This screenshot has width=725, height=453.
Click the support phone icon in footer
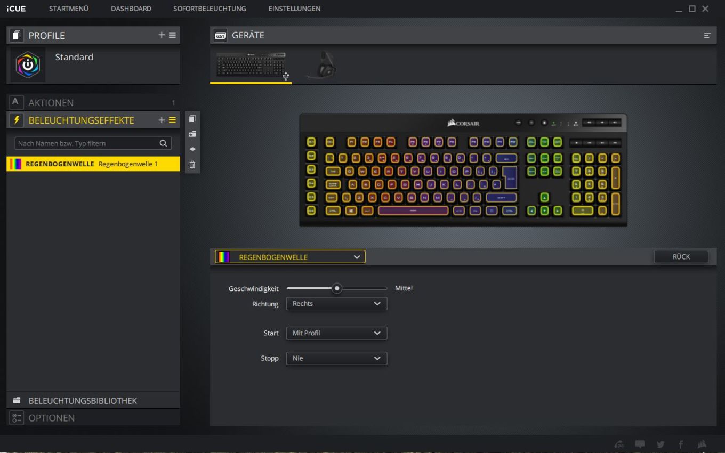pyautogui.click(x=619, y=444)
